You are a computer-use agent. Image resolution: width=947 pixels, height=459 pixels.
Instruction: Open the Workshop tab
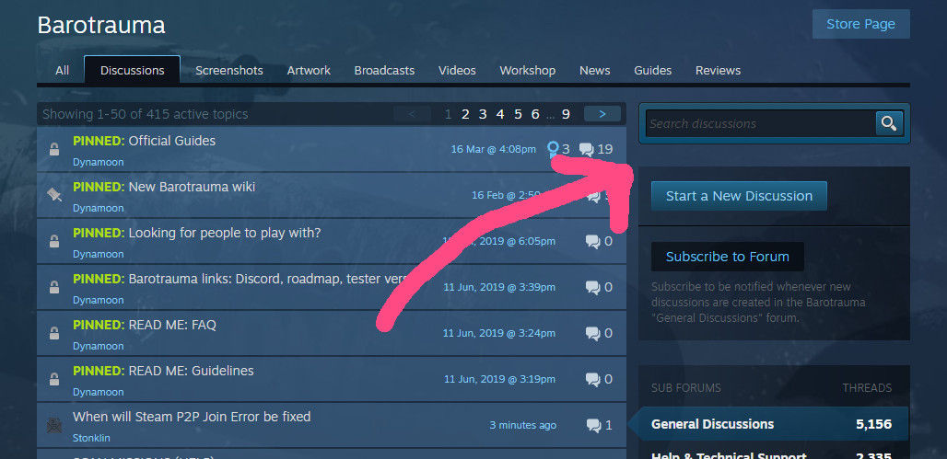[x=527, y=71]
